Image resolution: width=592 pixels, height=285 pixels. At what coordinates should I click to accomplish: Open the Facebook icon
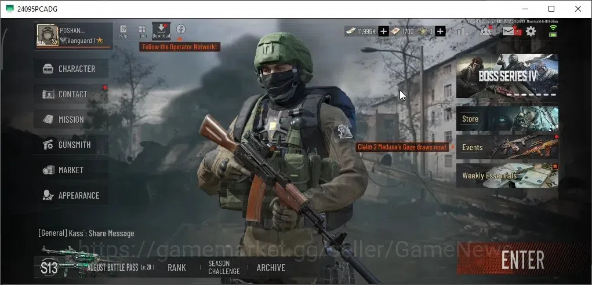pos(180,29)
